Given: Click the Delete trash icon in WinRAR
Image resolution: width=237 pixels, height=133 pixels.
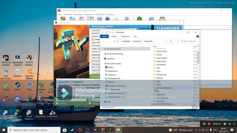Looking at the screenshot, I should (x=100, y=18).
